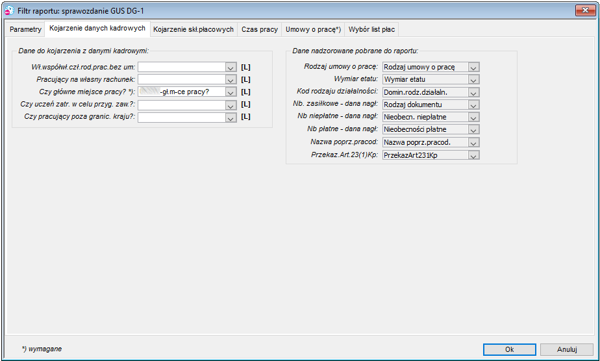The image size is (600, 361).
Task: Click [L] beside Czy główne miejsce pracy
Action: pos(245,92)
